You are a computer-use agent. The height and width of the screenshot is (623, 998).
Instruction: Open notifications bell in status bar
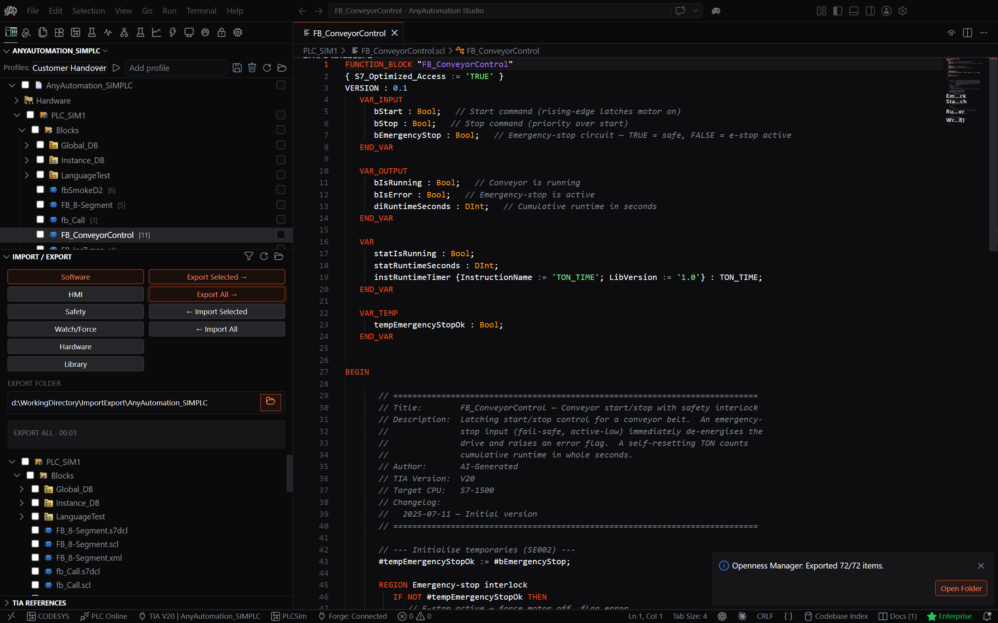point(987,616)
